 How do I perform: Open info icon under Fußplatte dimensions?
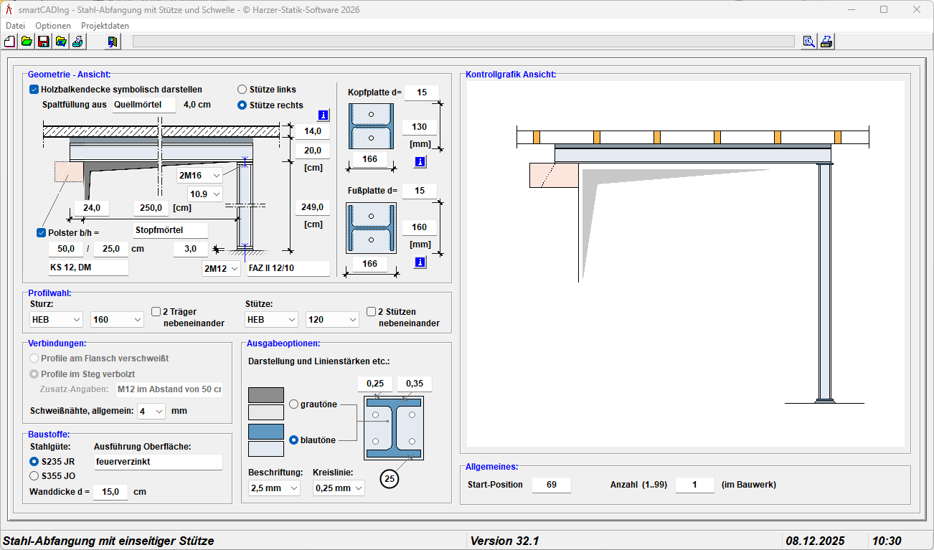pyautogui.click(x=420, y=262)
